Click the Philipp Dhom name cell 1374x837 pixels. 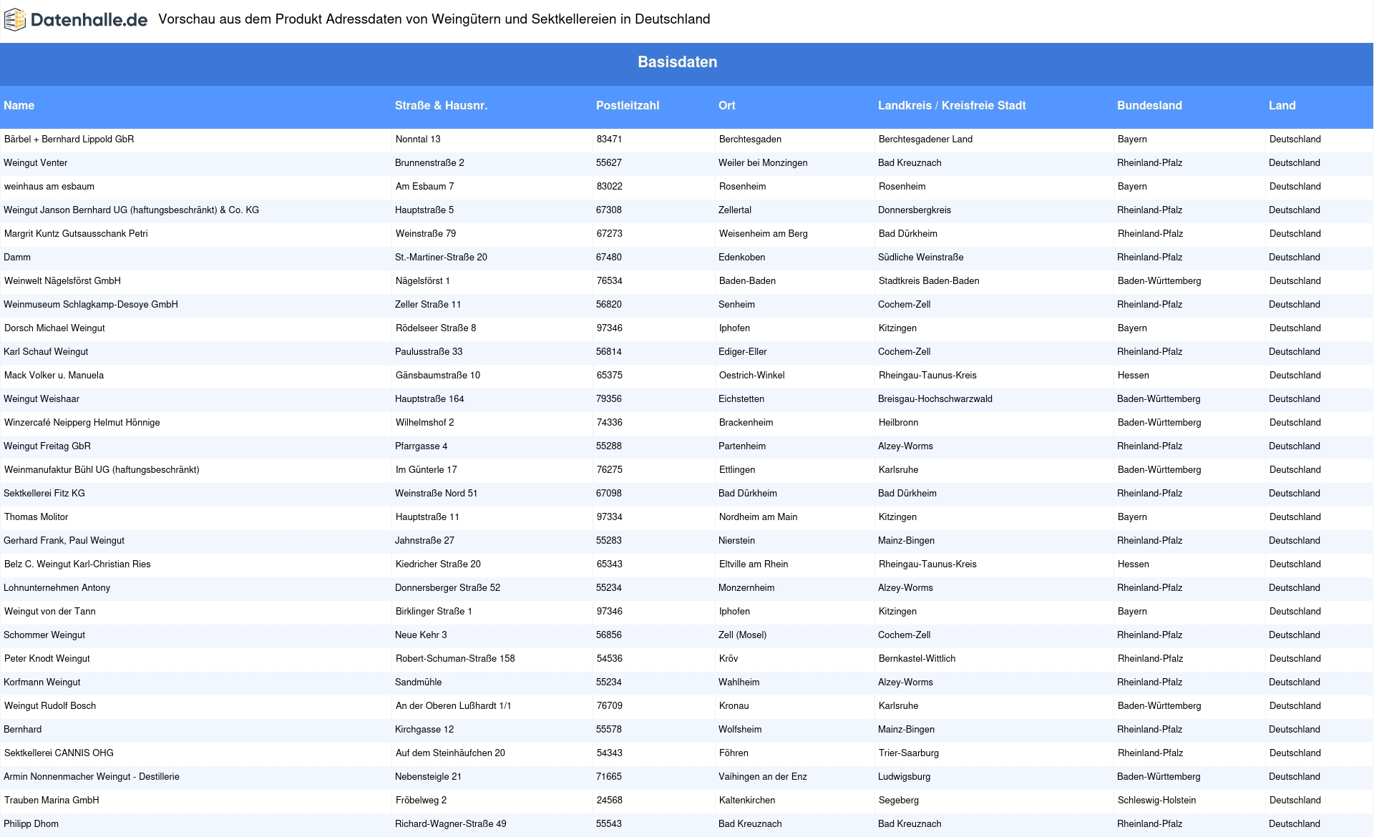31,824
